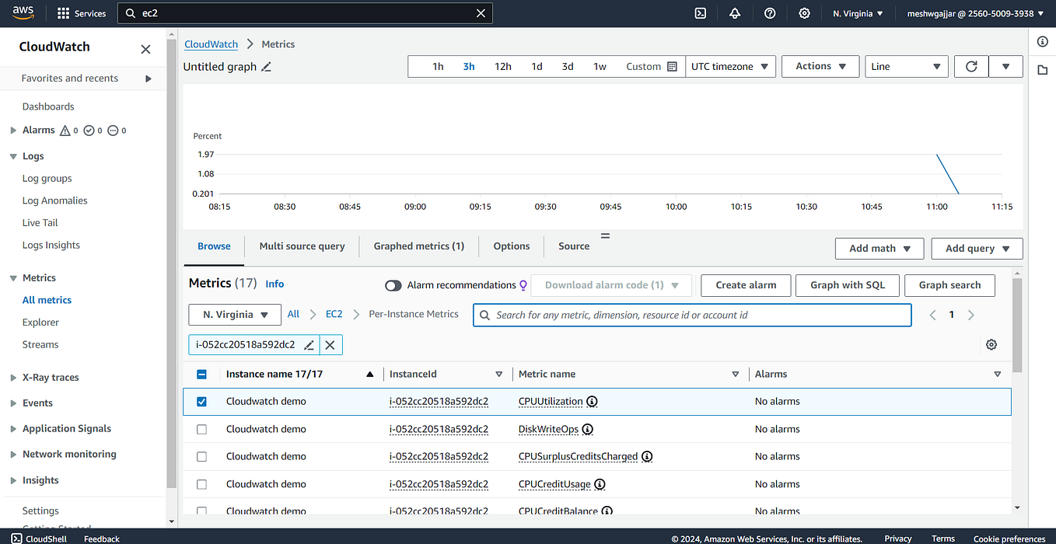Edit the i-052cc20518a592dc2 filter chip
The image size is (1056, 544).
point(309,345)
